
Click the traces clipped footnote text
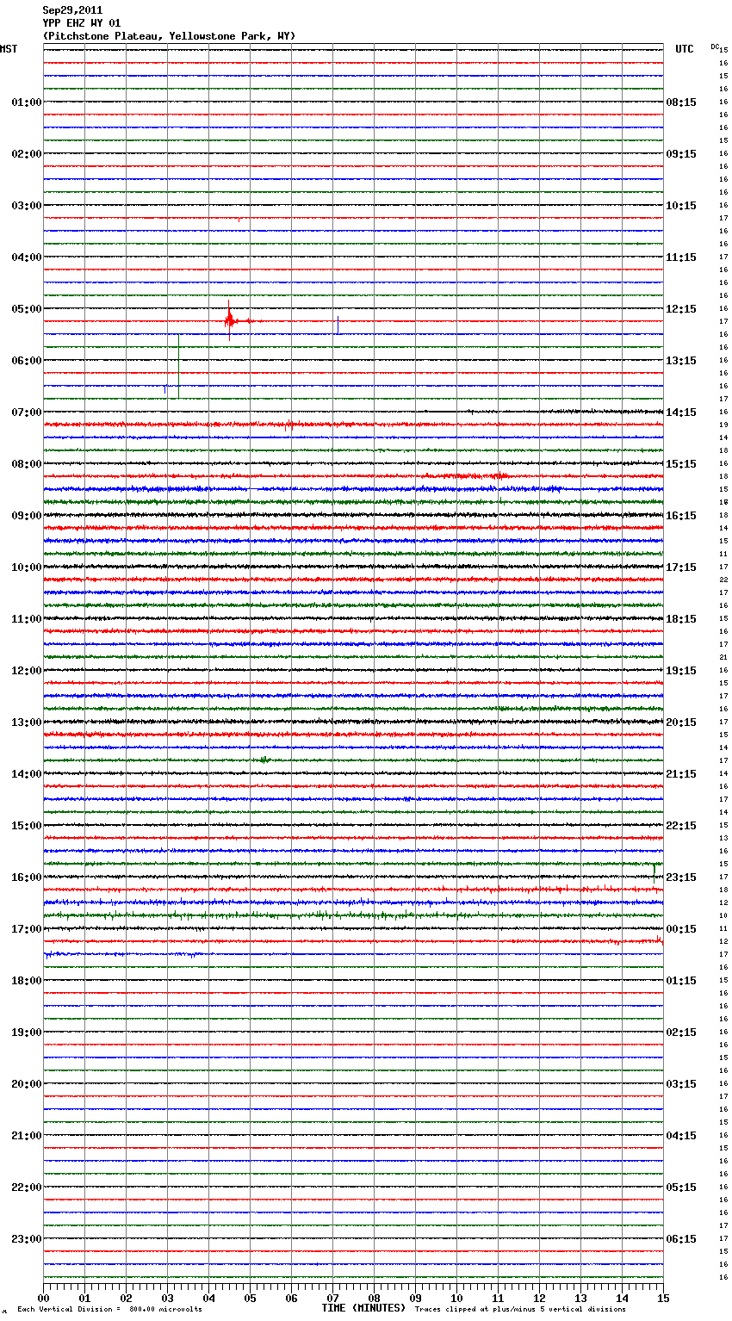coord(520,1309)
